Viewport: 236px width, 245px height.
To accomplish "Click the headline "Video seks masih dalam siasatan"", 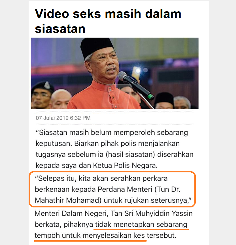I will tap(108, 21).
